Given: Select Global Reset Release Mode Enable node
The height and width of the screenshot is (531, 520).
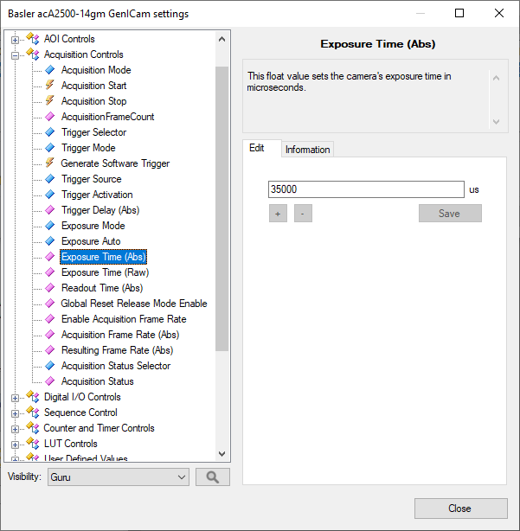Looking at the screenshot, I should click(x=133, y=304).
